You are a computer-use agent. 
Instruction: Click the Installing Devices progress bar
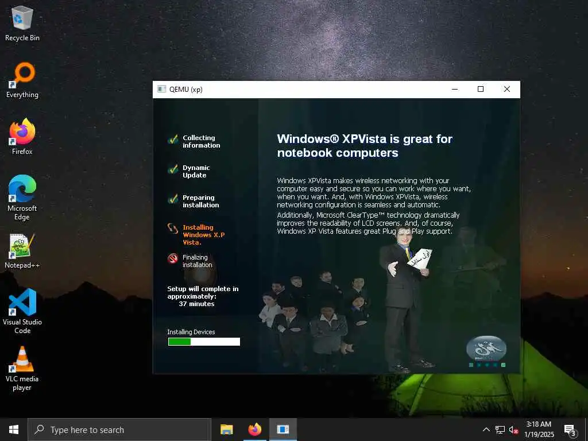(x=204, y=342)
